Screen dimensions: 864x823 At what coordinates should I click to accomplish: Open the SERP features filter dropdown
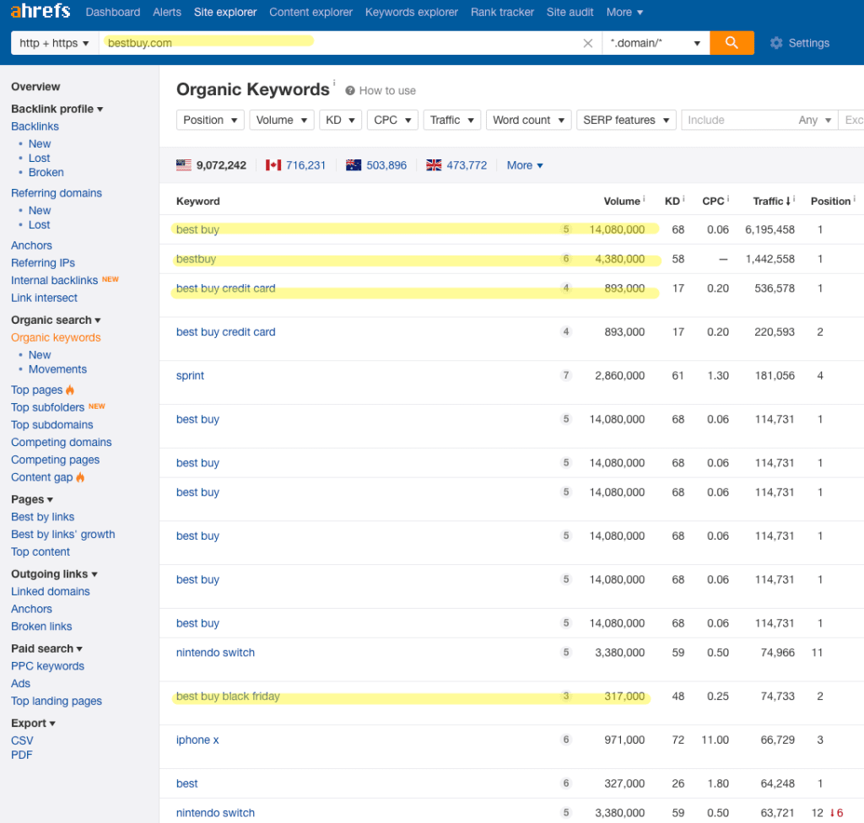626,120
